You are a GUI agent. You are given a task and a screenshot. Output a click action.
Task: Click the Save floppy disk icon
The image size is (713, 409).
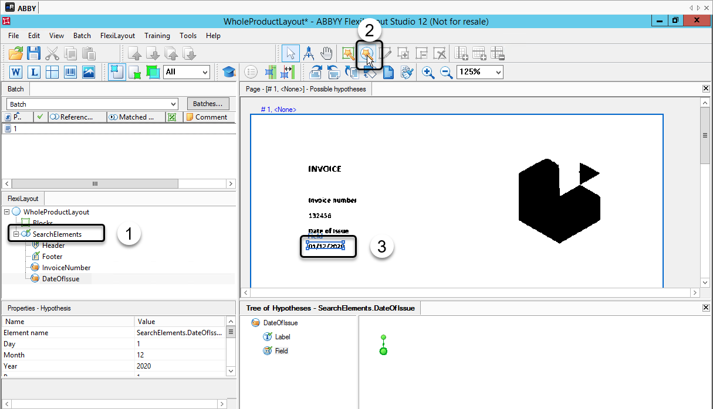pos(33,54)
